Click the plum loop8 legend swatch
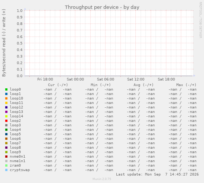 pyautogui.click(x=6, y=148)
